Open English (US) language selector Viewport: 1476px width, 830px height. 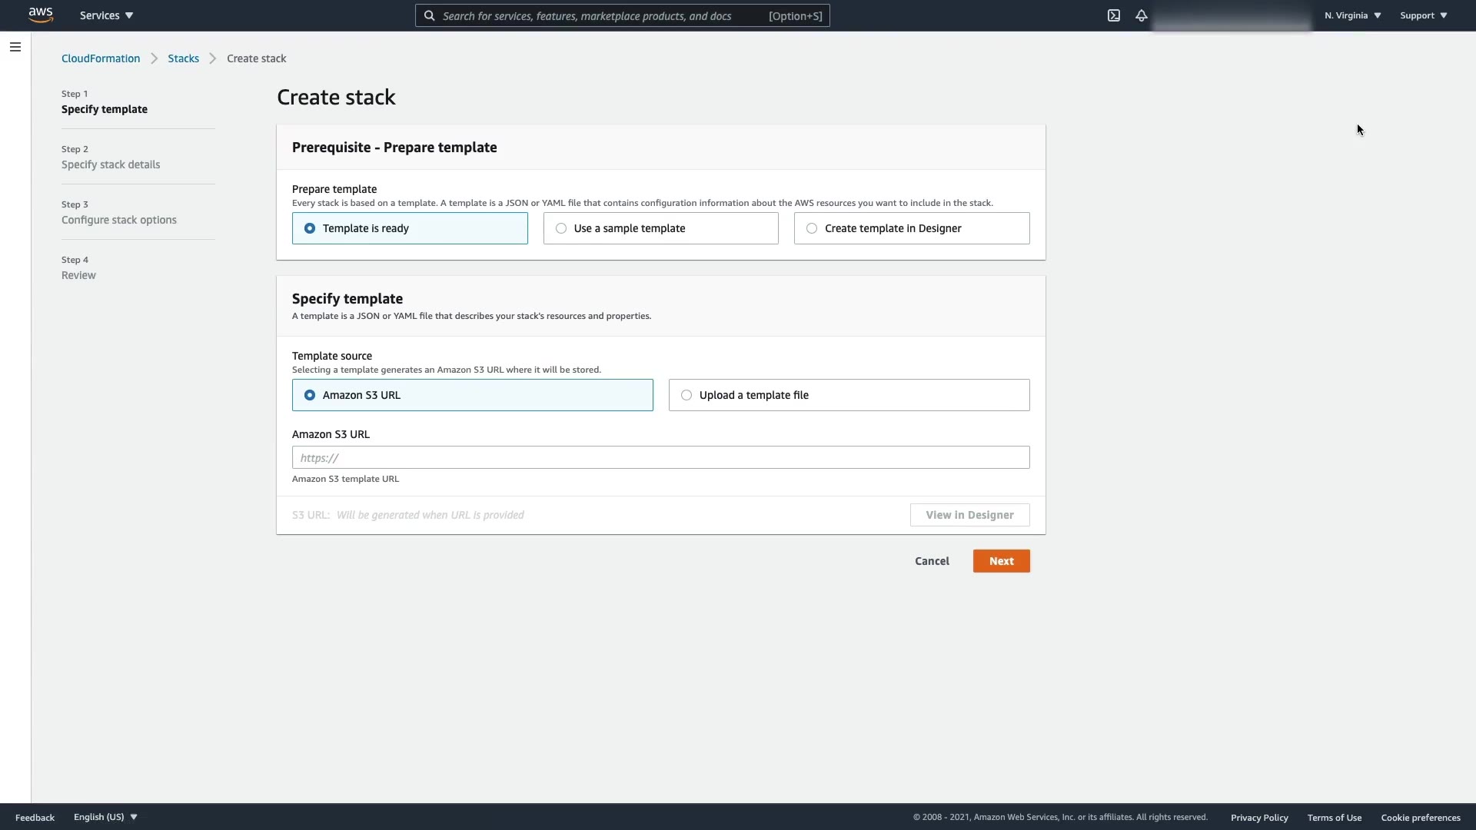105,817
